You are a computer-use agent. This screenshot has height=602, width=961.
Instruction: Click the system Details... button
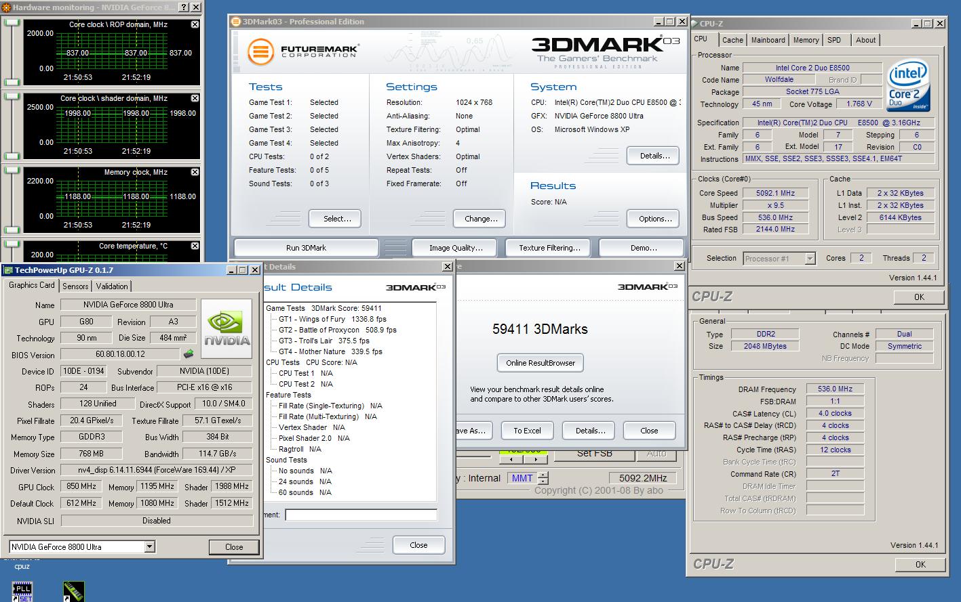pos(654,156)
